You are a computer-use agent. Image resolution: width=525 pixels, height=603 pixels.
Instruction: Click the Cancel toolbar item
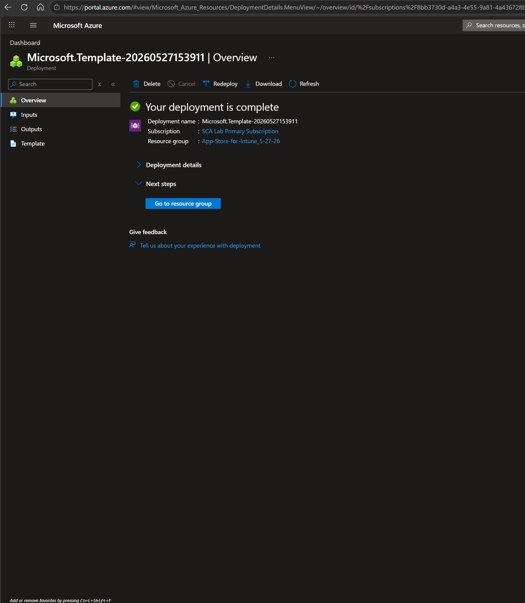(x=181, y=84)
